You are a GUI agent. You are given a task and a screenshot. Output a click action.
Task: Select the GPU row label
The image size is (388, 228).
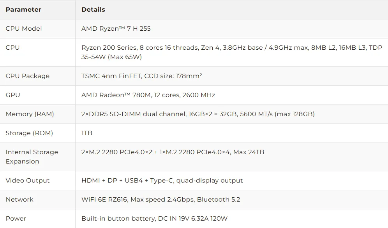[x=13, y=95]
